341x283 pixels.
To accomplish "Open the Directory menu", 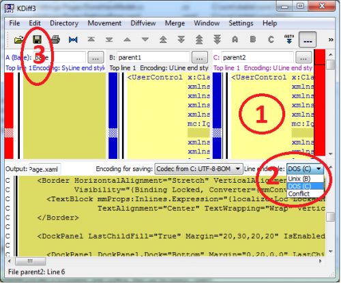I will coord(64,23).
